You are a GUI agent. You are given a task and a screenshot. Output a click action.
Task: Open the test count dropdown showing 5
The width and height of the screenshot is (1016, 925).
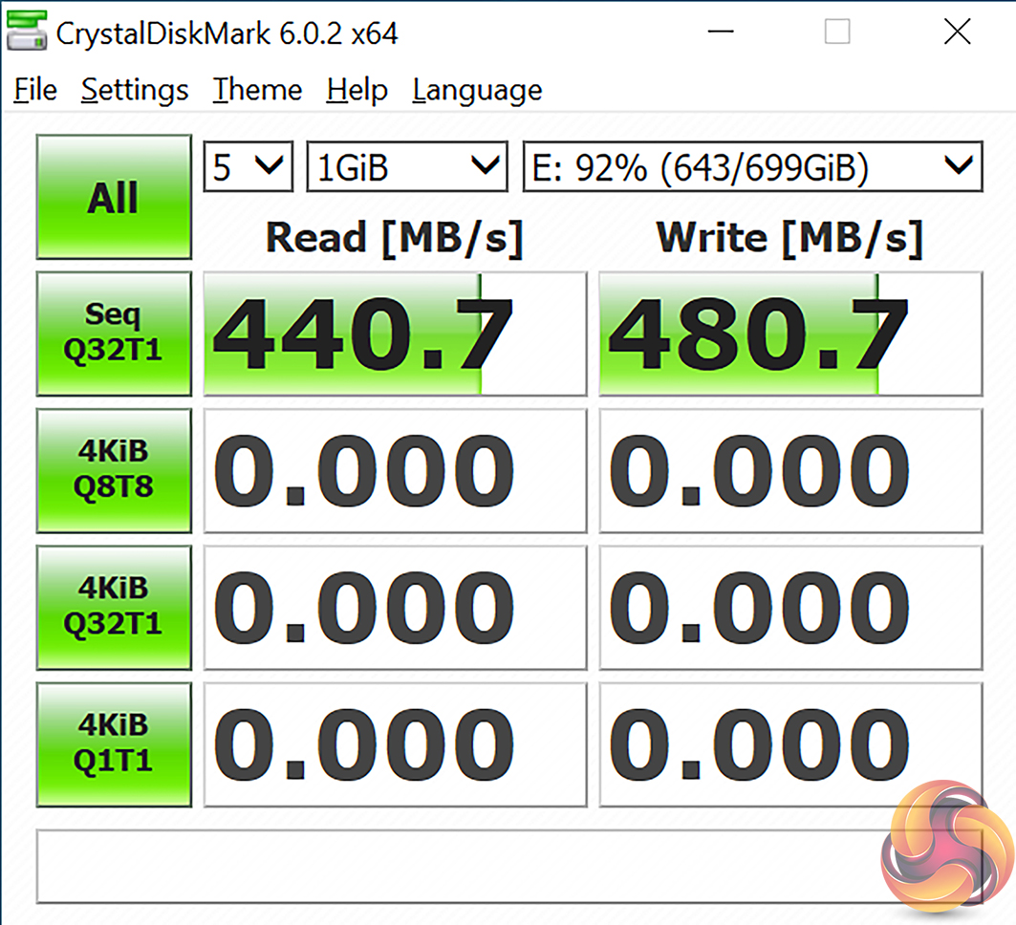(249, 166)
